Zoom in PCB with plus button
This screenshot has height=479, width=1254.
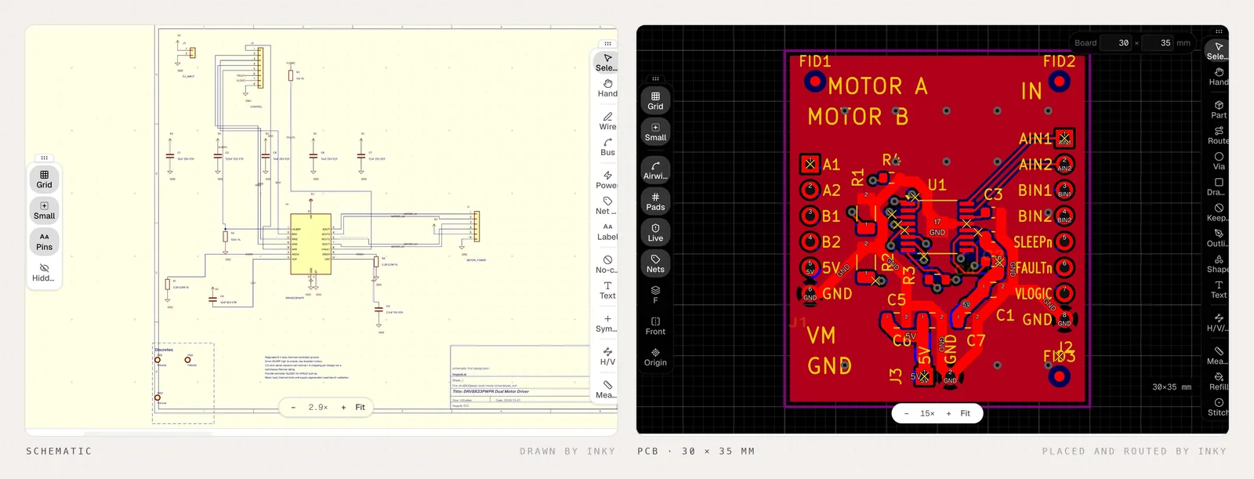coord(948,413)
